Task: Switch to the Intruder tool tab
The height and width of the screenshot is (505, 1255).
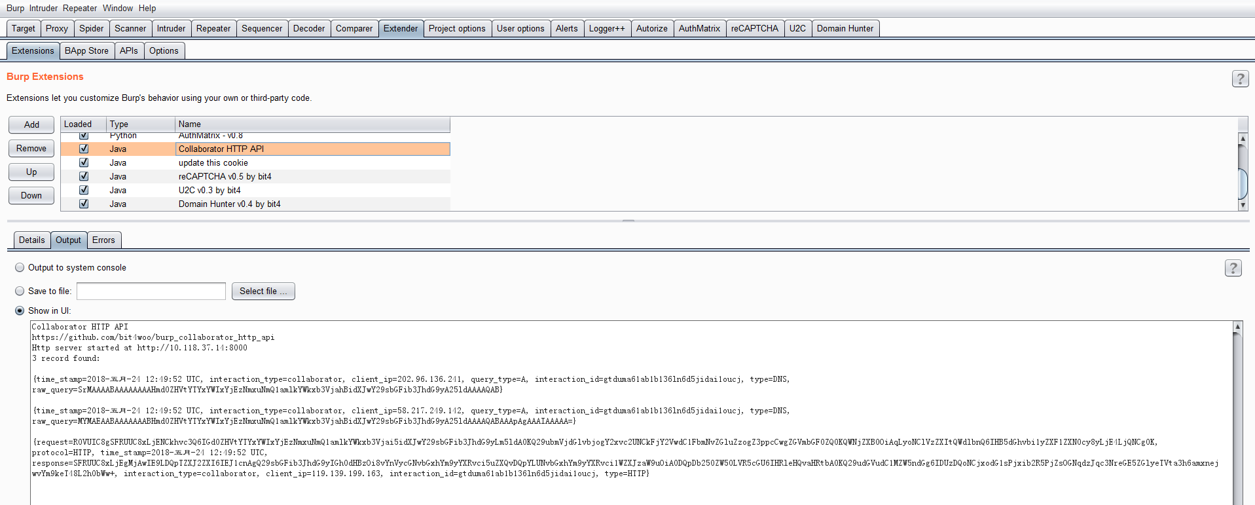Action: point(171,28)
